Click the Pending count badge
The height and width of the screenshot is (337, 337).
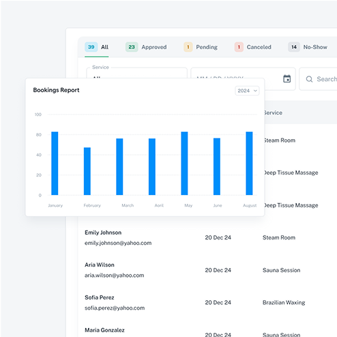tap(188, 47)
